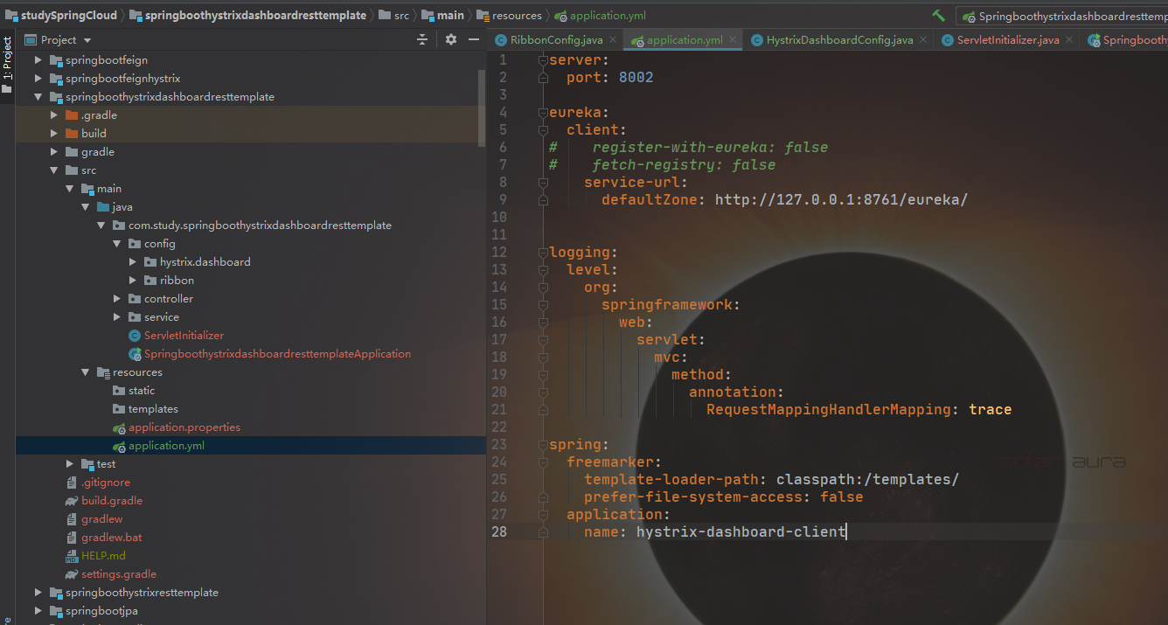Open the Project view dropdown
The image size is (1168, 625).
pos(87,40)
